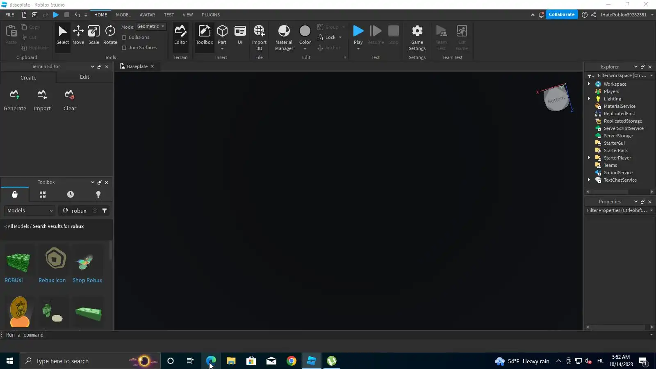Open the Lock options dropdown
656x369 pixels.
[340, 37]
